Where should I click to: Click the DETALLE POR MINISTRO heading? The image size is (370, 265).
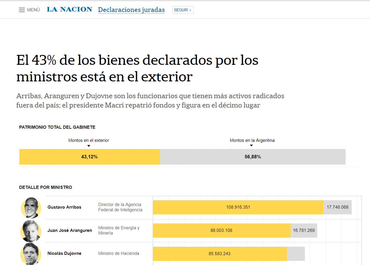point(46,187)
